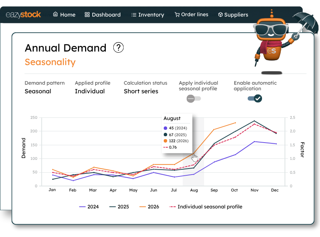
Task: Click the Suppliers box icon
Action: (220, 14)
